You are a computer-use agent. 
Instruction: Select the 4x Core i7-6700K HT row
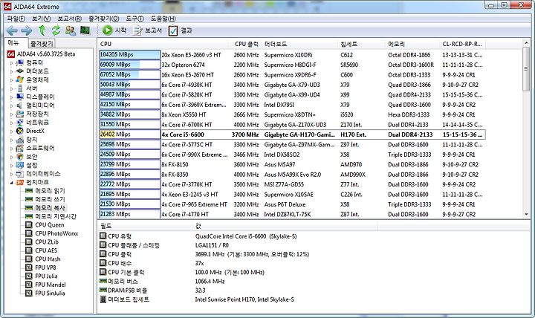292,125
